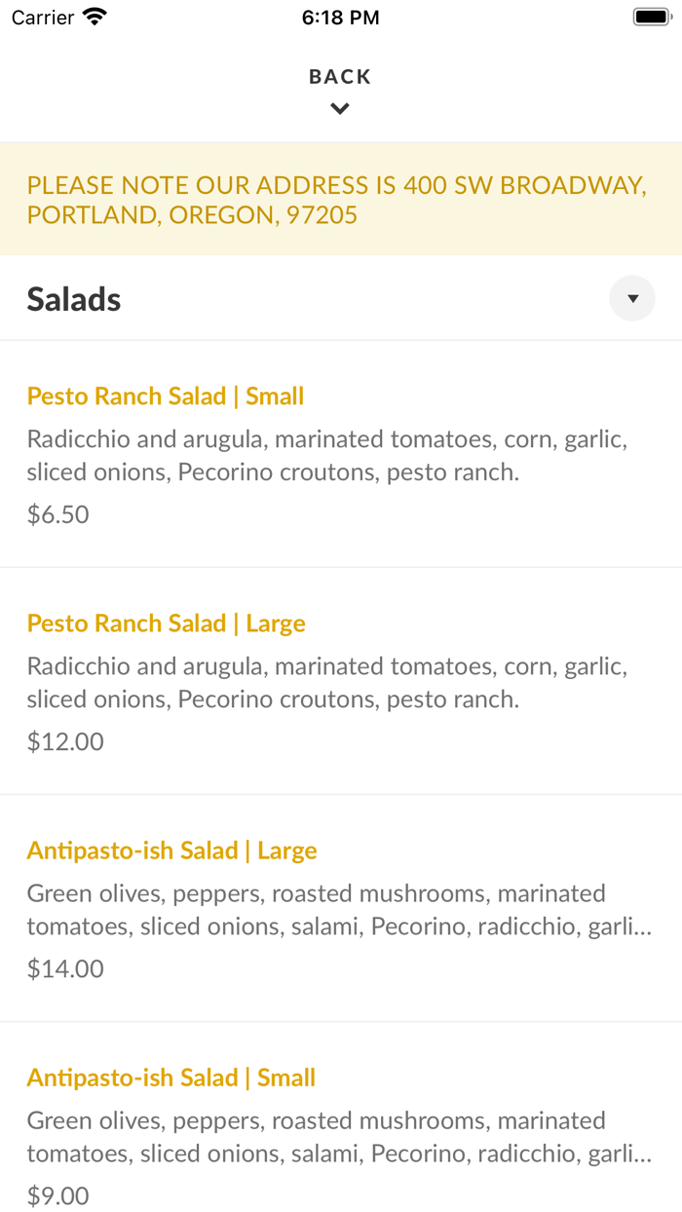Viewport: 682px width, 1212px height.
Task: Open Pesto Ranch Salad Large item
Action: coord(166,623)
